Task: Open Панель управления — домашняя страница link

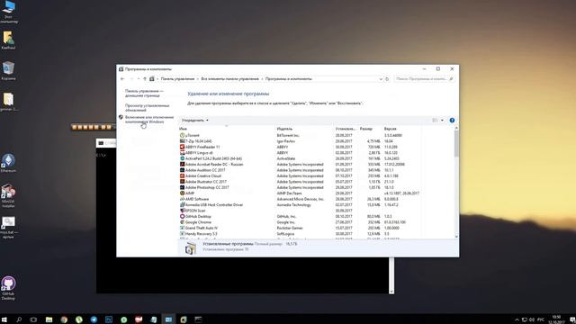Action: 144,94
